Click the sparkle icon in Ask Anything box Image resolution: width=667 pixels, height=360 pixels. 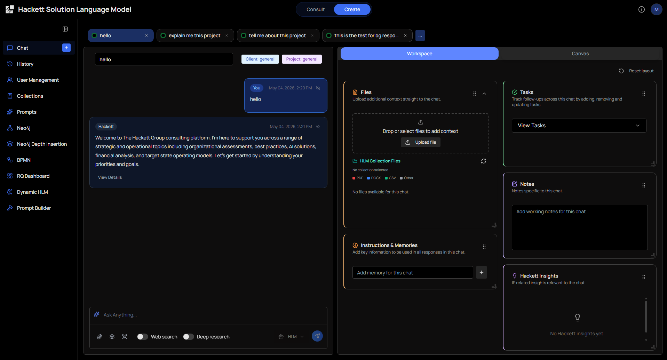[x=97, y=314]
